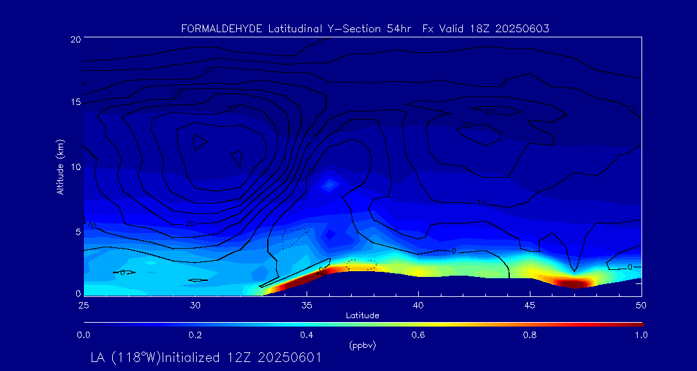Click the 0.6 colorbar tick label

(x=418, y=335)
